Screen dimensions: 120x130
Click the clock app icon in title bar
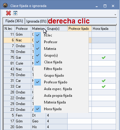(x=5, y=5)
